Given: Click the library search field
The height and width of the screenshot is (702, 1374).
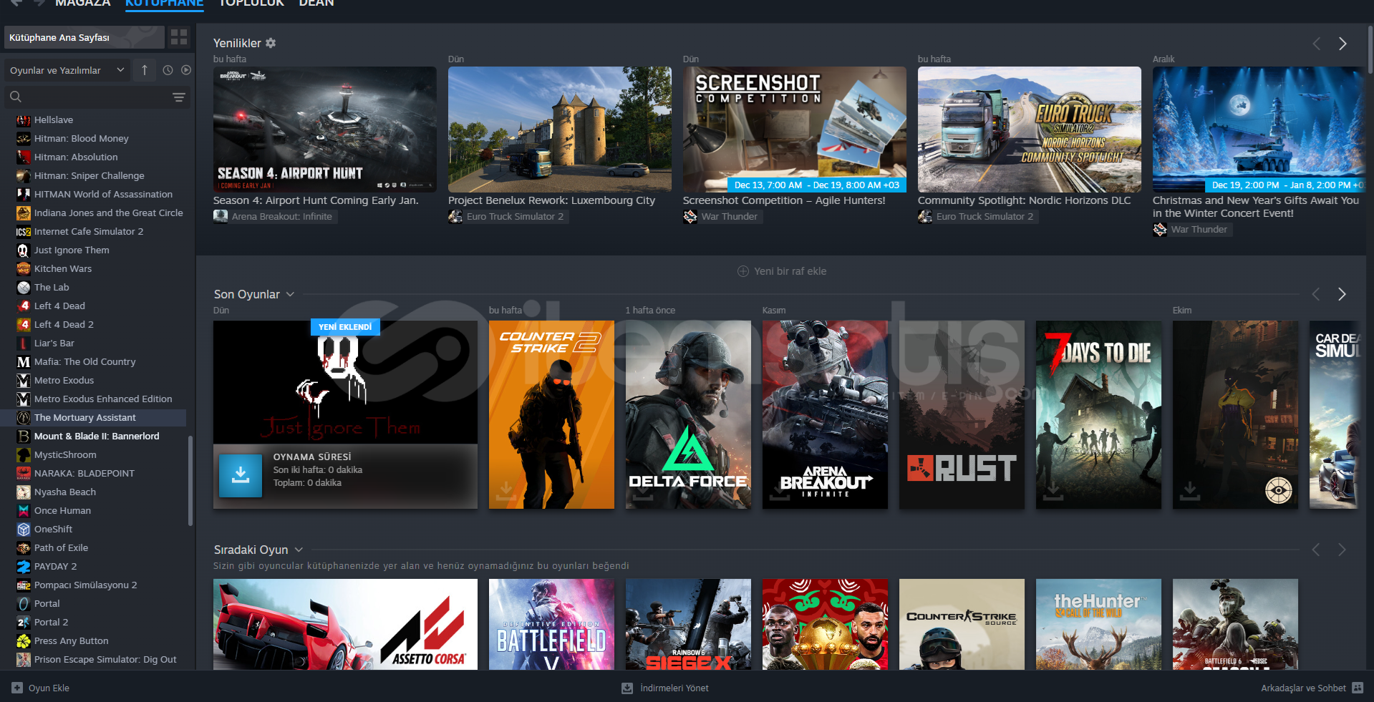Looking at the screenshot, I should 97,97.
